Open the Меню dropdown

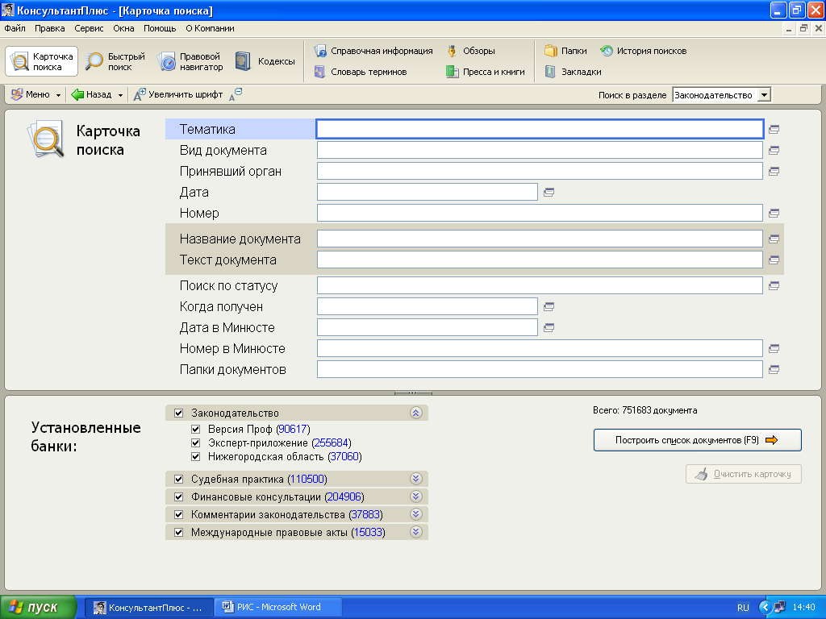pos(35,95)
